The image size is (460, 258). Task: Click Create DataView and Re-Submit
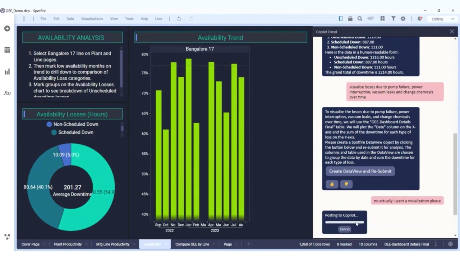click(x=360, y=171)
